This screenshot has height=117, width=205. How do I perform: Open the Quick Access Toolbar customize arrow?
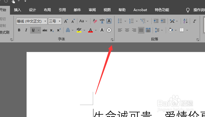pyautogui.click(x=25, y=1)
